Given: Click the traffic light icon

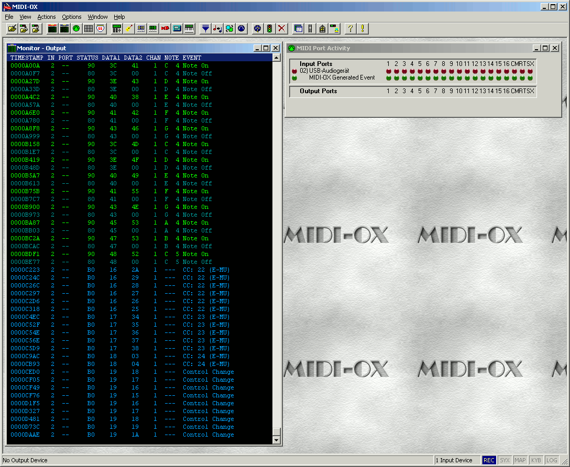Looking at the screenshot, I should 269,29.
